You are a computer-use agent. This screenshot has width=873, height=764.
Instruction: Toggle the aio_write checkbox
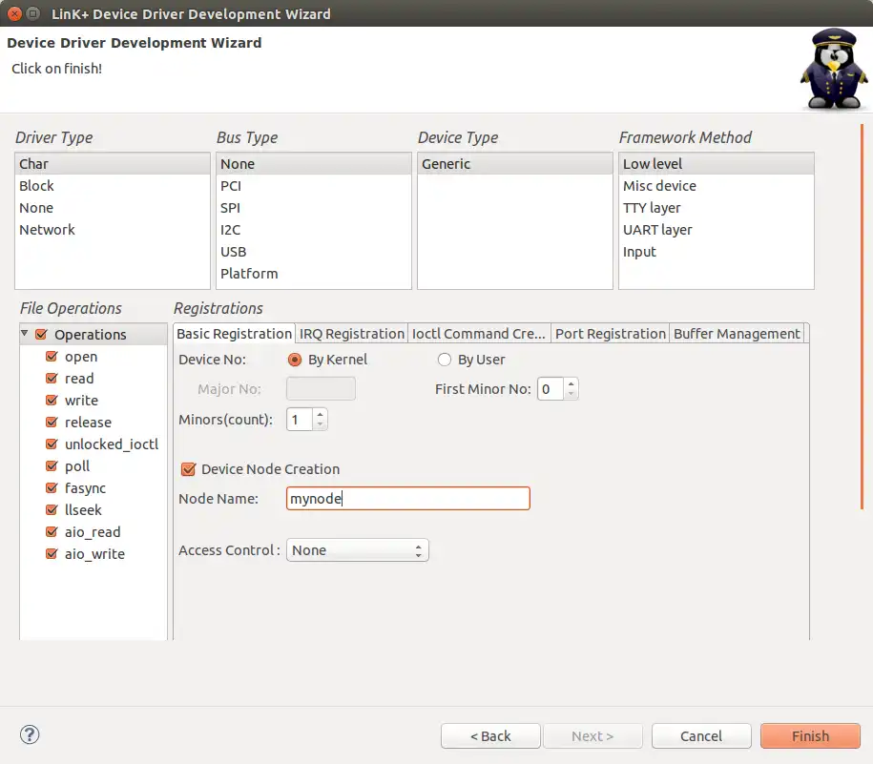(x=52, y=553)
